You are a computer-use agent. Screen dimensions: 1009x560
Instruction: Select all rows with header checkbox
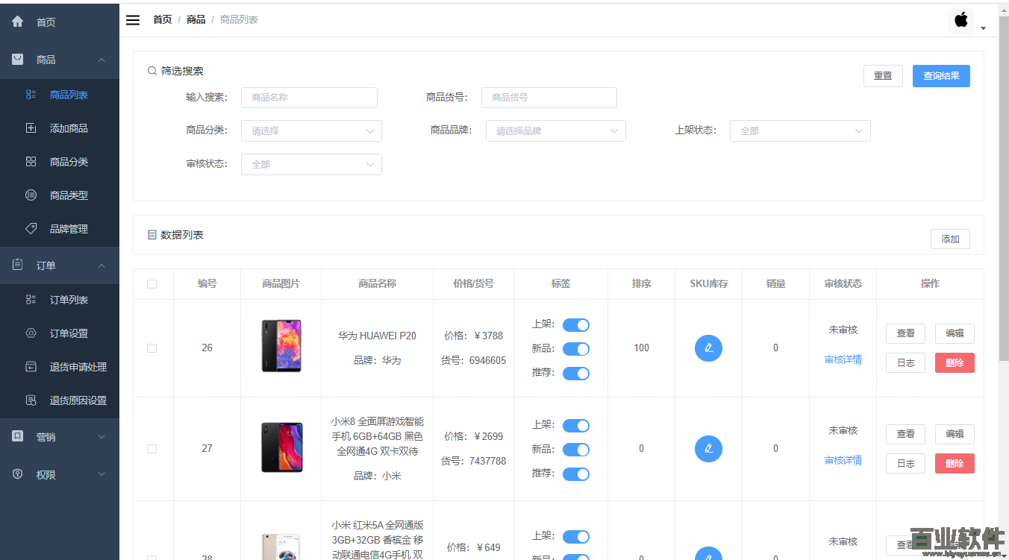tap(152, 284)
